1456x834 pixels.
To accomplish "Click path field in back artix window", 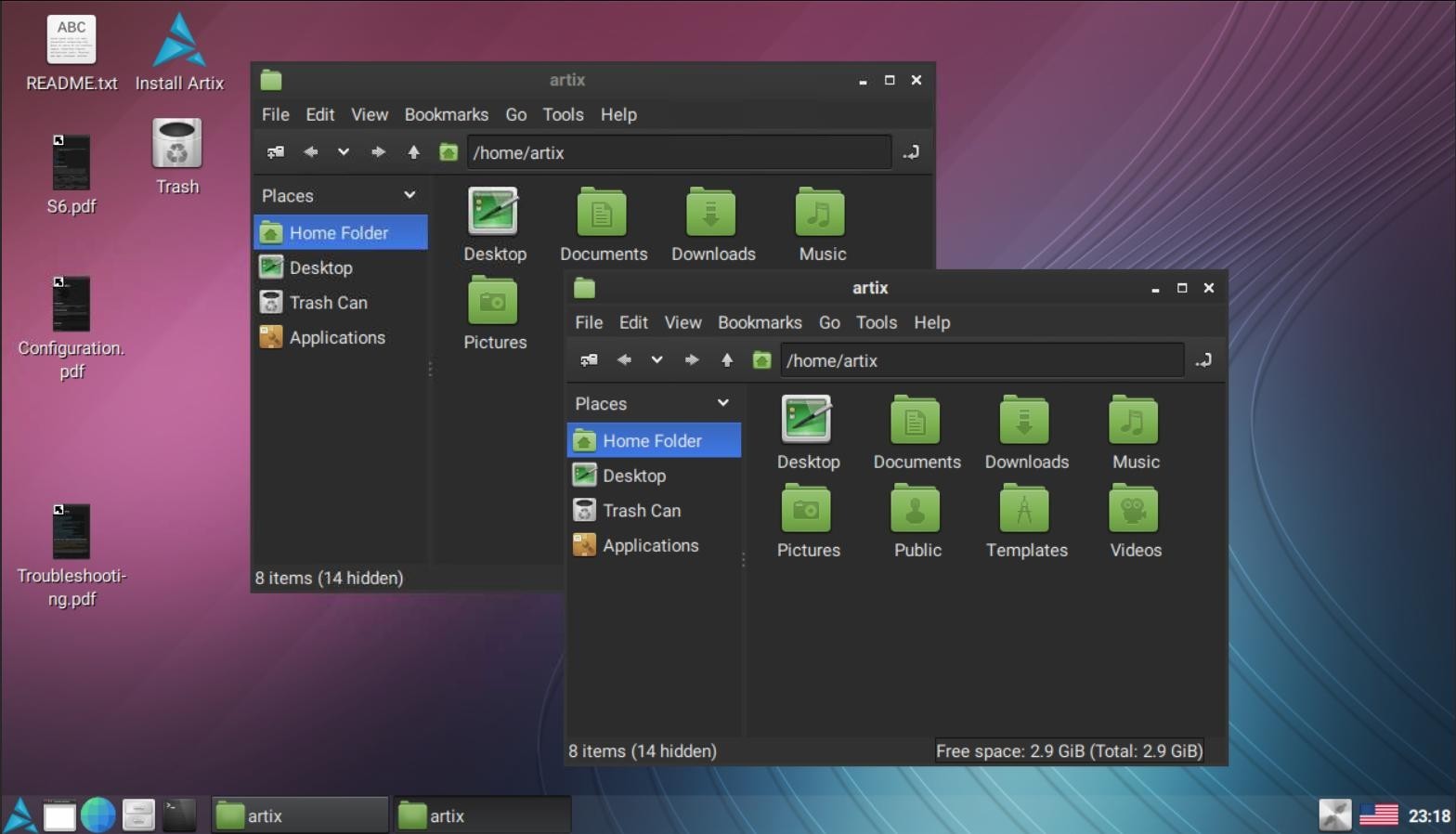I will pos(679,152).
